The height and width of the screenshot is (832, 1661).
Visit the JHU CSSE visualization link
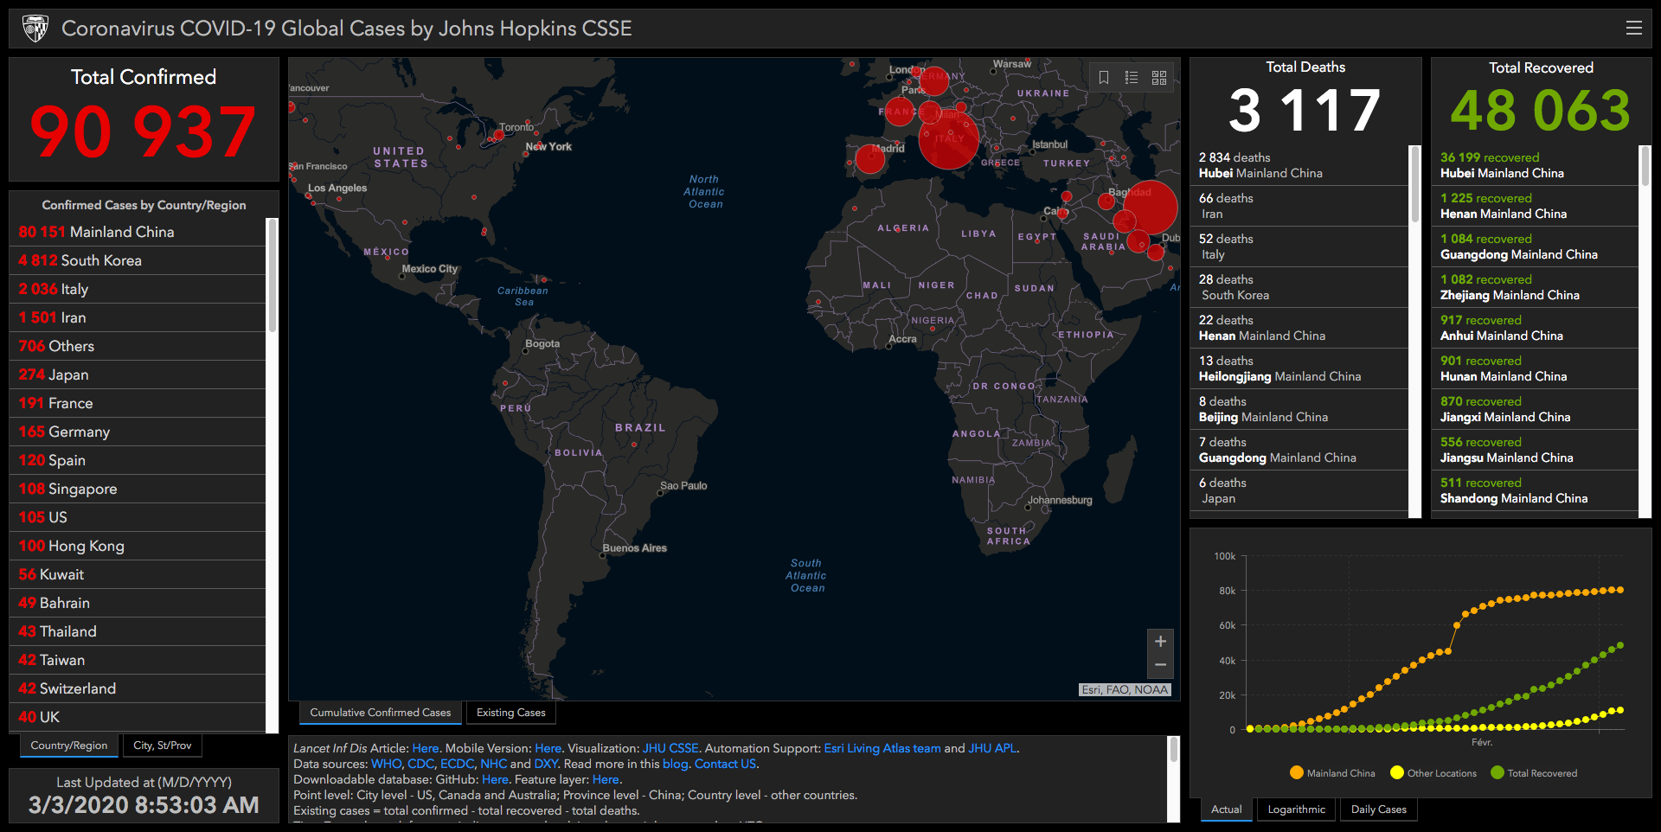(x=670, y=748)
